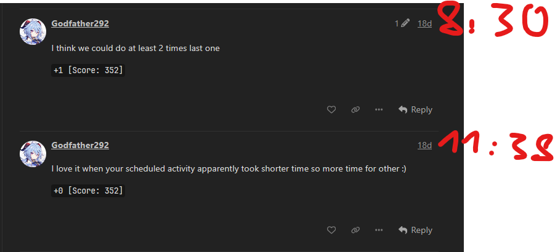
Task: Click the 18d timestamp on the first post
Action: (x=424, y=23)
